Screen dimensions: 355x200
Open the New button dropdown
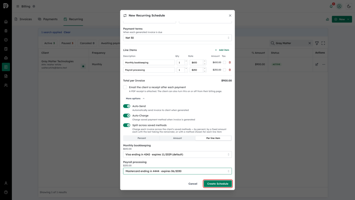(342, 19)
